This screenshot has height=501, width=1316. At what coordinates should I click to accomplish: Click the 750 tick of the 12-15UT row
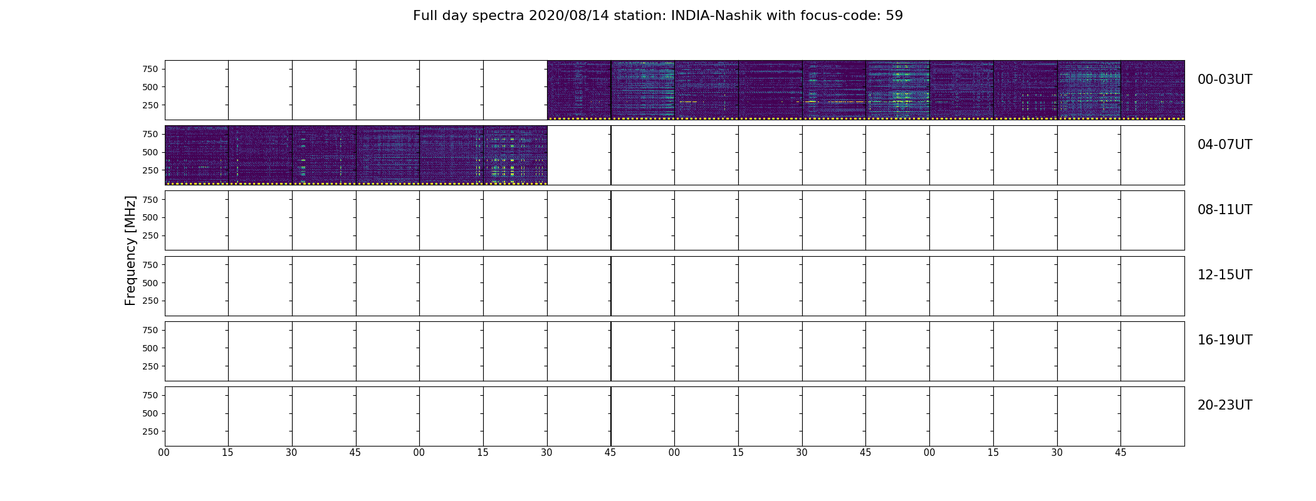click(x=150, y=265)
